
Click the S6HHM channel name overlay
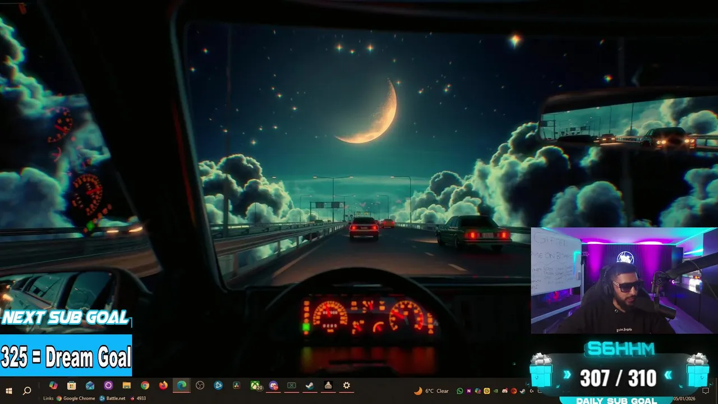[620, 350]
